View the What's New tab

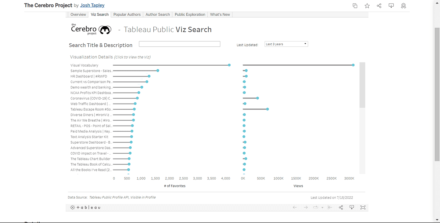point(220,14)
